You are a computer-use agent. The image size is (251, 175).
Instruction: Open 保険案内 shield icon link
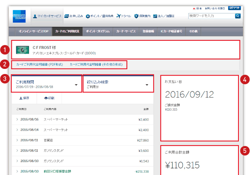point(136,16)
